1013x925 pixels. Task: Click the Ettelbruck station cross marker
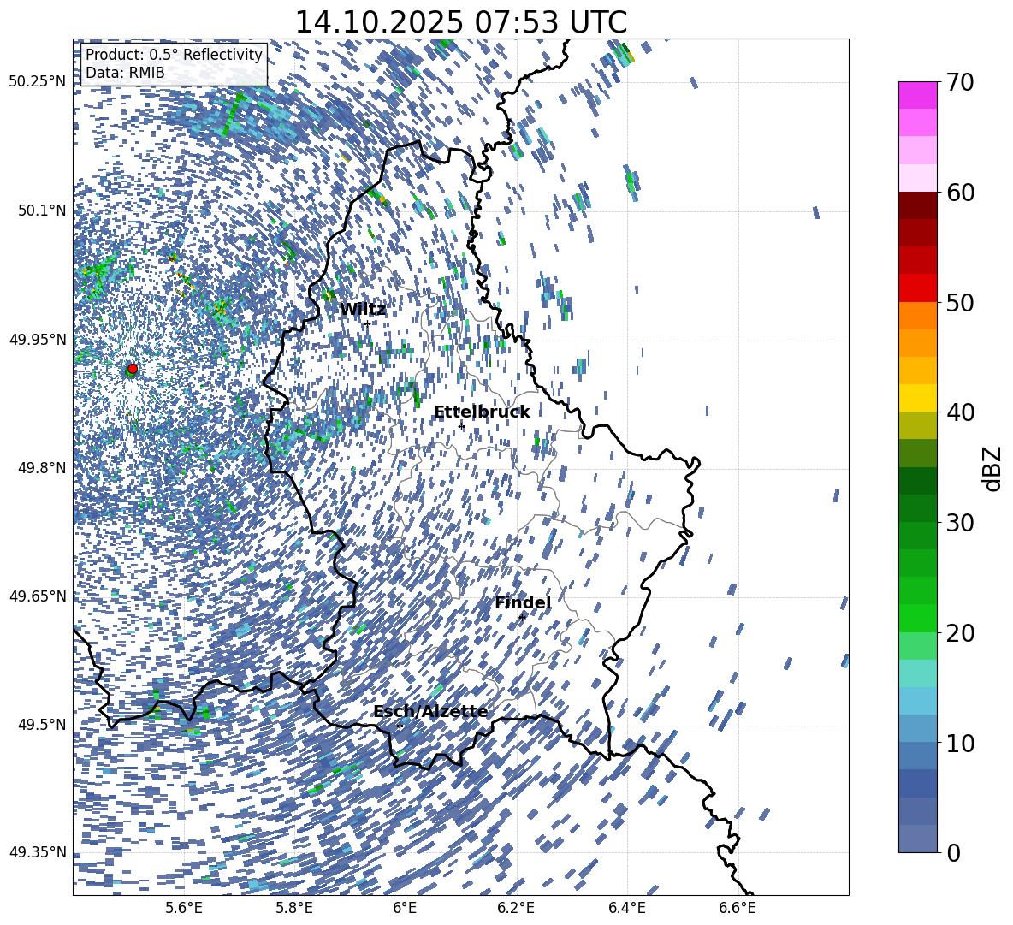tap(461, 426)
